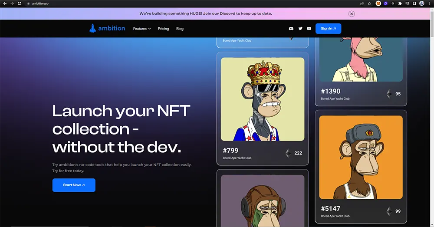Click the pink-haired ape #1390 image

[x=361, y=59]
